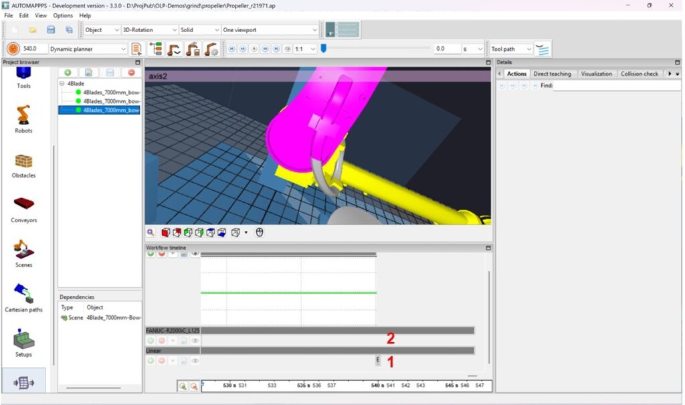Click the red remove item button in Project browser
The image size is (685, 405).
[x=131, y=72]
